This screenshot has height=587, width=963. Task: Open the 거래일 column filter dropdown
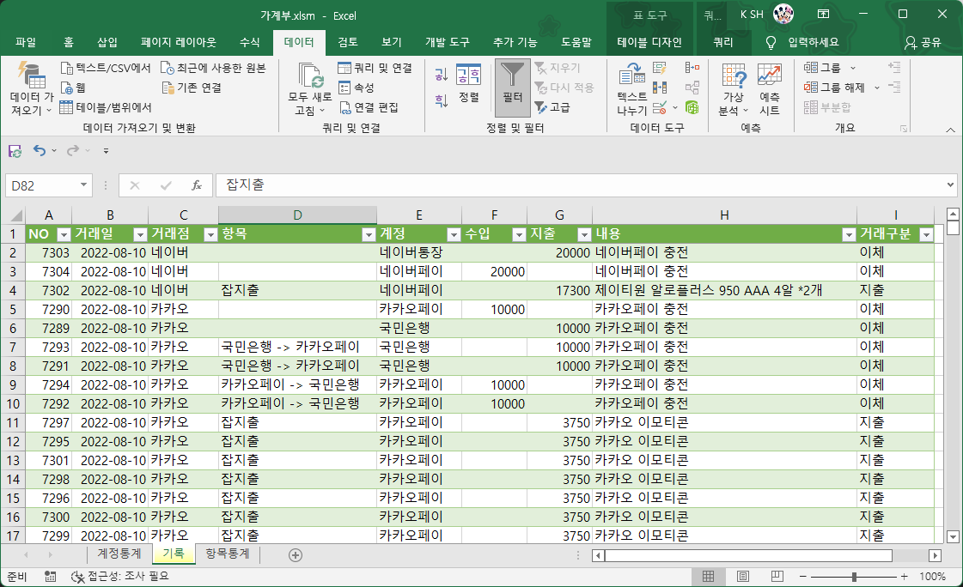140,234
